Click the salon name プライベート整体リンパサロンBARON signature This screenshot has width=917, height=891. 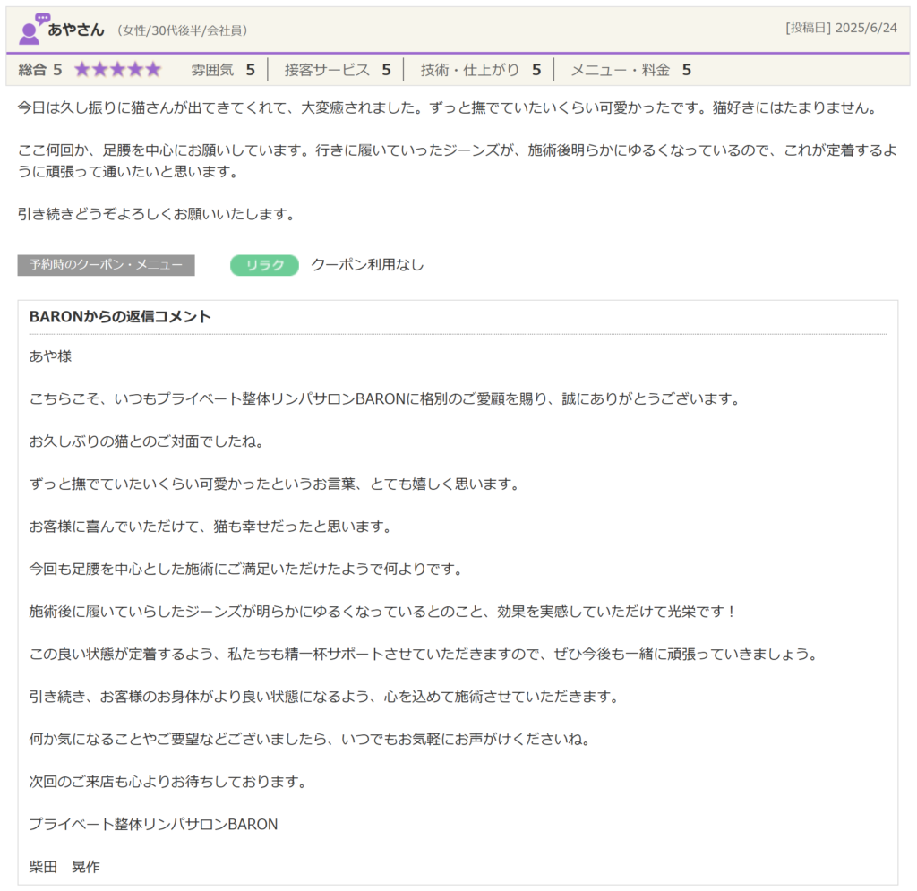pyautogui.click(x=153, y=824)
